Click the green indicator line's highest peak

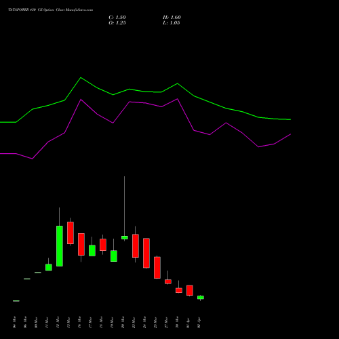[x=81, y=78]
